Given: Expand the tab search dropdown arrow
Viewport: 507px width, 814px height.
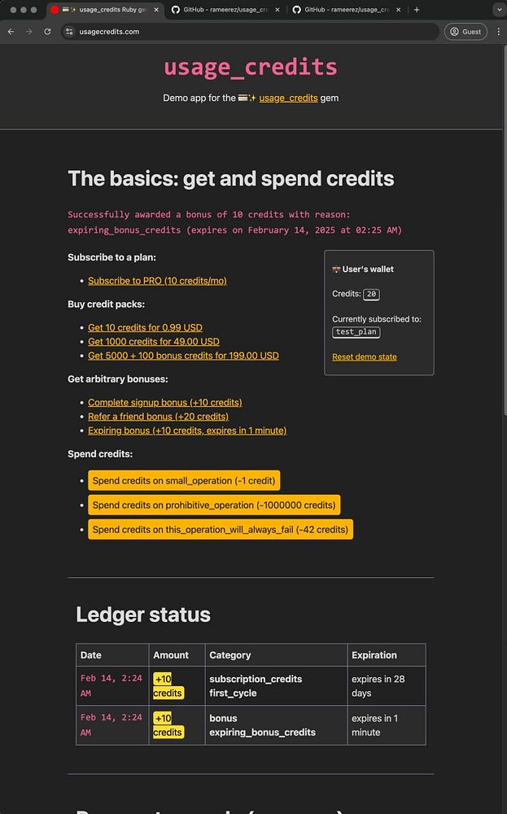Looking at the screenshot, I should click(x=499, y=9).
